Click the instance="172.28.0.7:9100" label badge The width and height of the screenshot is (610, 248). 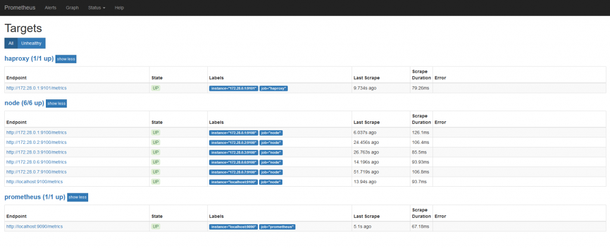[234, 172]
